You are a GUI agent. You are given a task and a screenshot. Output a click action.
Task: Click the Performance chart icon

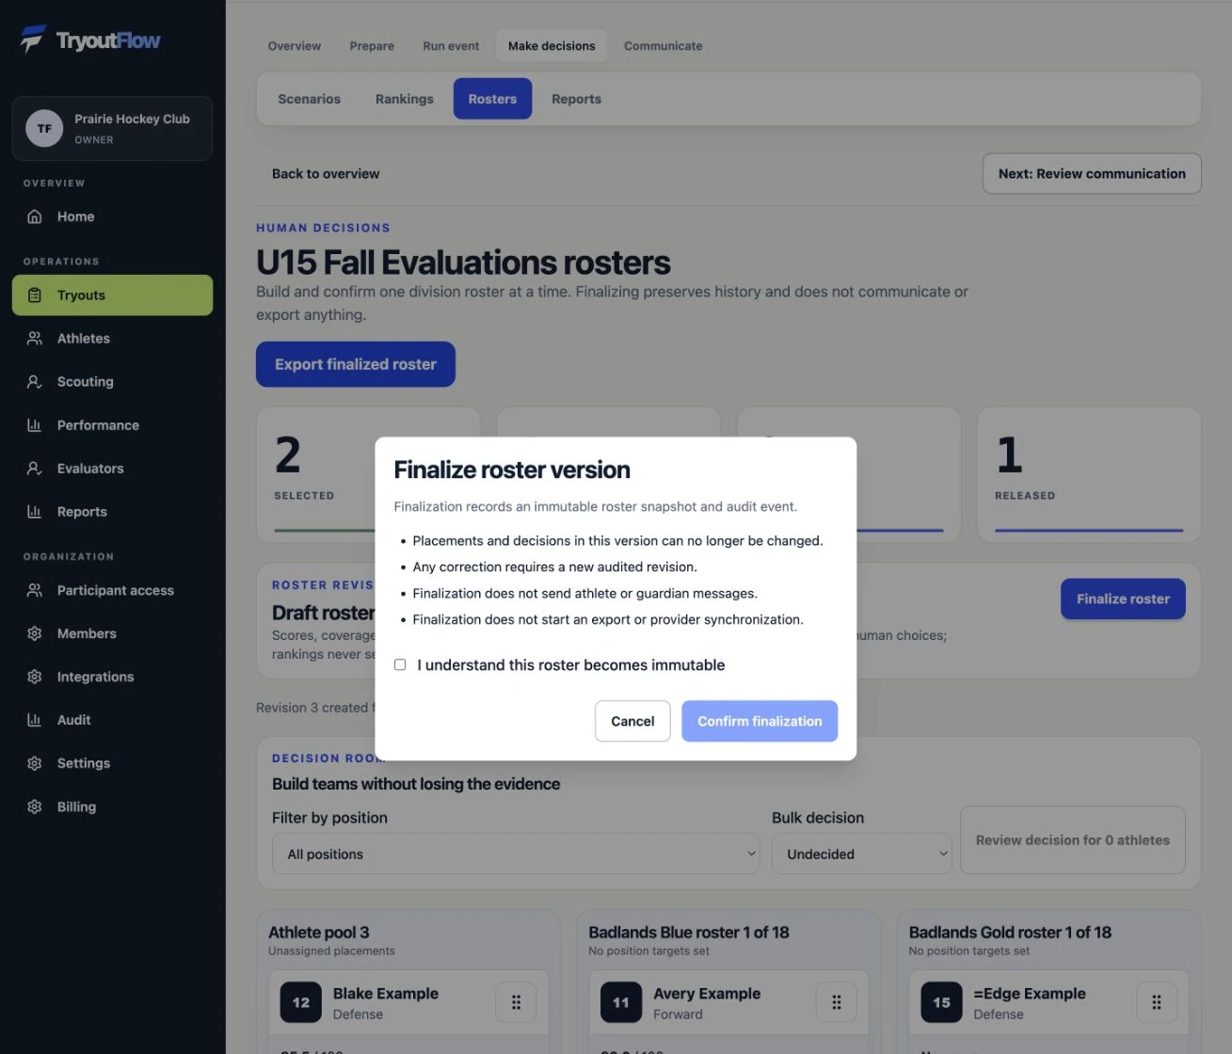coord(35,425)
